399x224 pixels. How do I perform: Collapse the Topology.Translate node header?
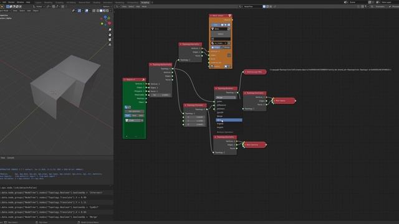point(186,105)
